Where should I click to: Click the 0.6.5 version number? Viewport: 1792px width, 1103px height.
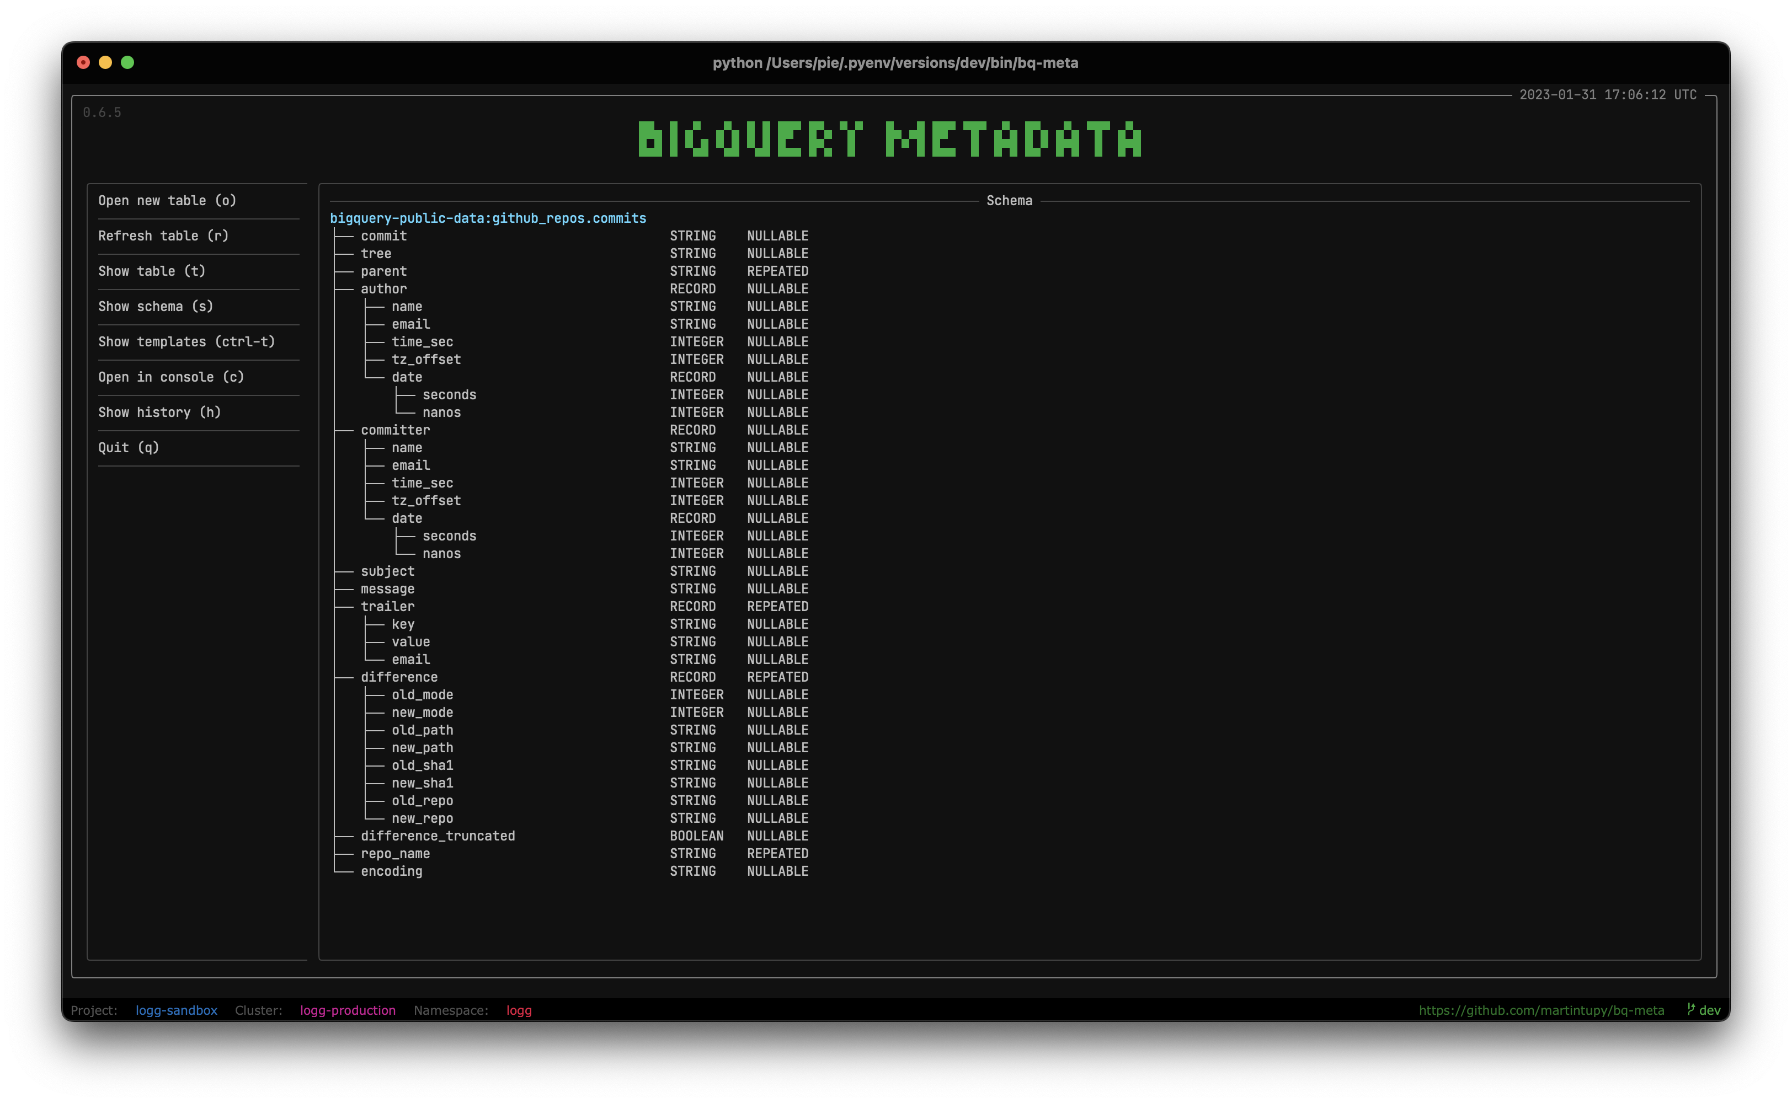click(x=102, y=113)
